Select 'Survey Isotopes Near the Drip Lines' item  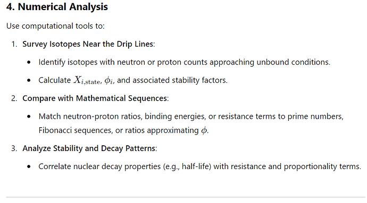(x=88, y=44)
